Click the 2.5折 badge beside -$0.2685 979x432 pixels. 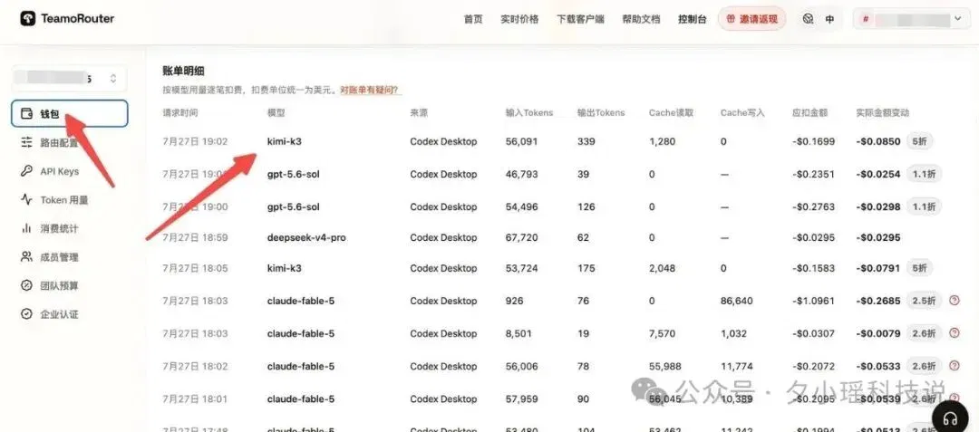point(924,301)
